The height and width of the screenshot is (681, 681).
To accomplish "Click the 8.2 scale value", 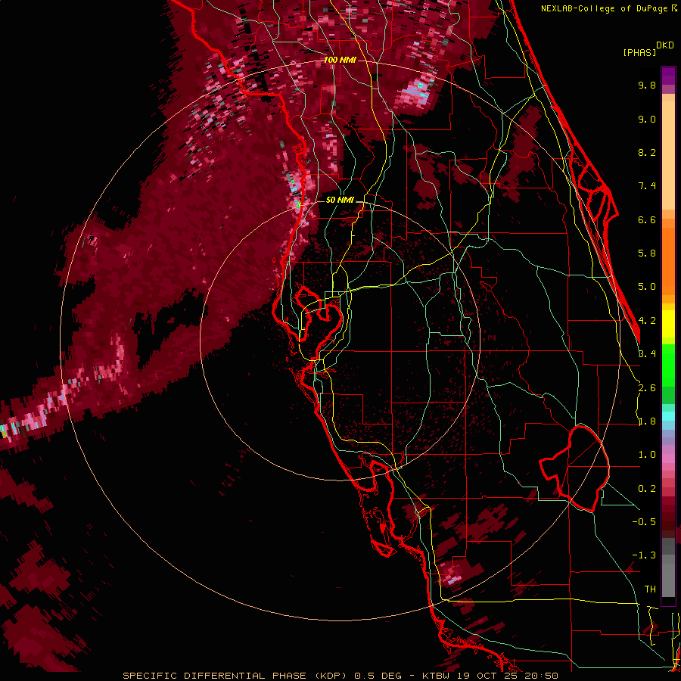I will point(647,152).
